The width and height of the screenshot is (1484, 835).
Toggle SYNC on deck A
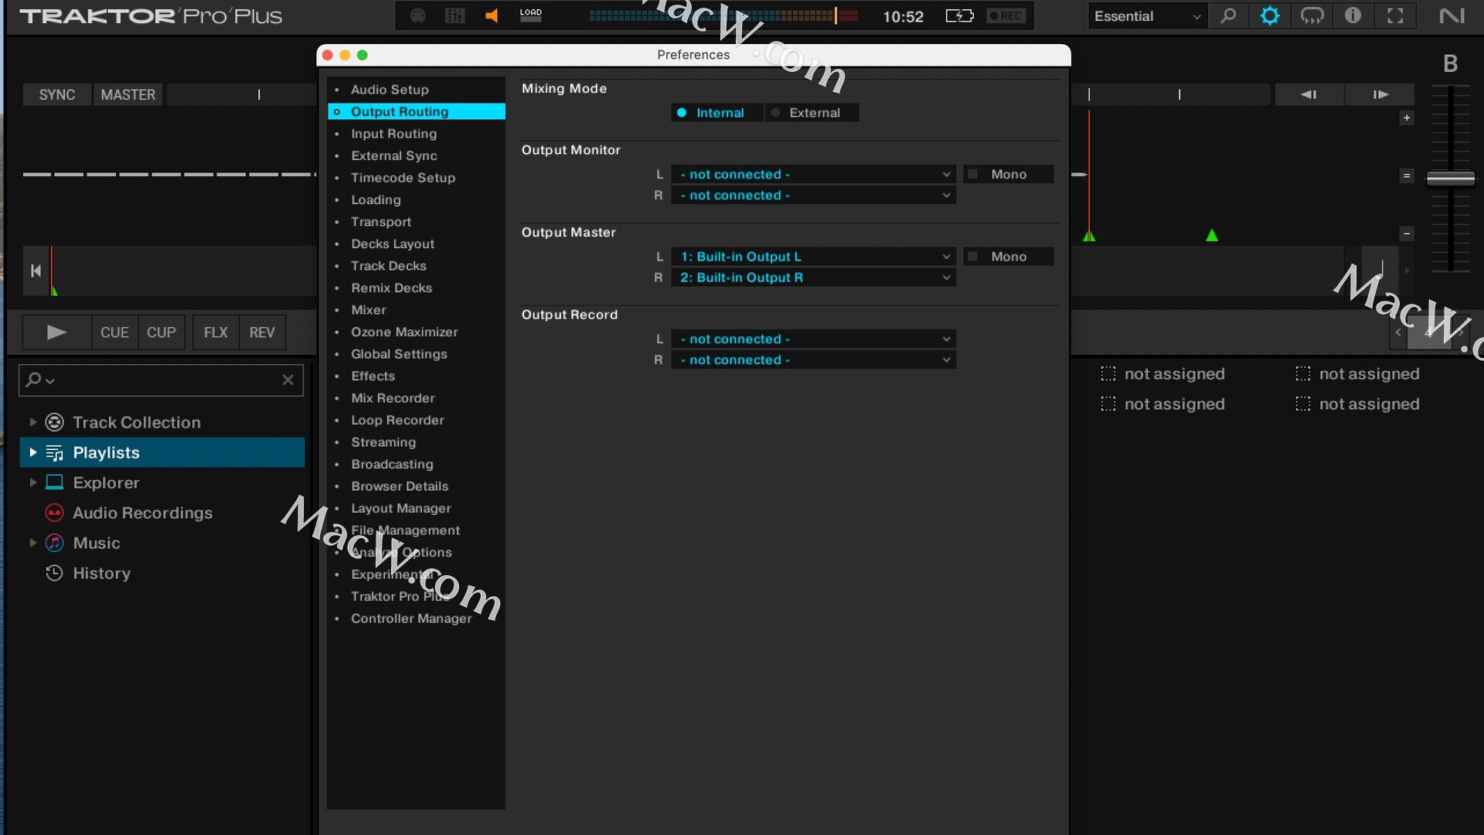coord(57,94)
